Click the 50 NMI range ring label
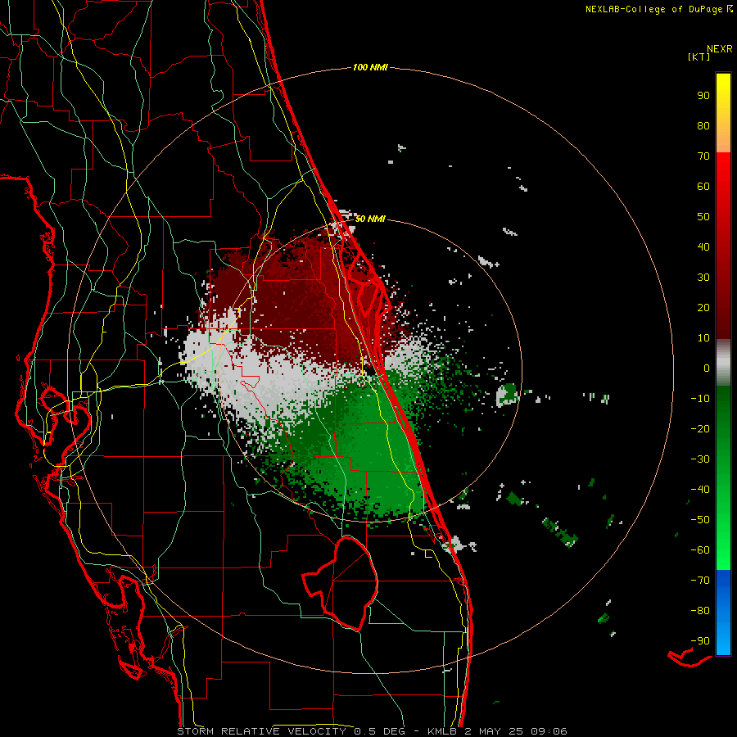 pyautogui.click(x=370, y=219)
